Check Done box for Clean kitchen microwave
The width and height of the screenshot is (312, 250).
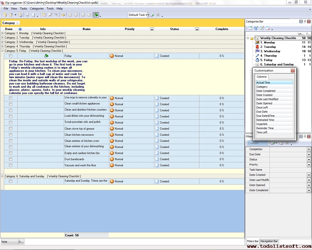pos(10,135)
